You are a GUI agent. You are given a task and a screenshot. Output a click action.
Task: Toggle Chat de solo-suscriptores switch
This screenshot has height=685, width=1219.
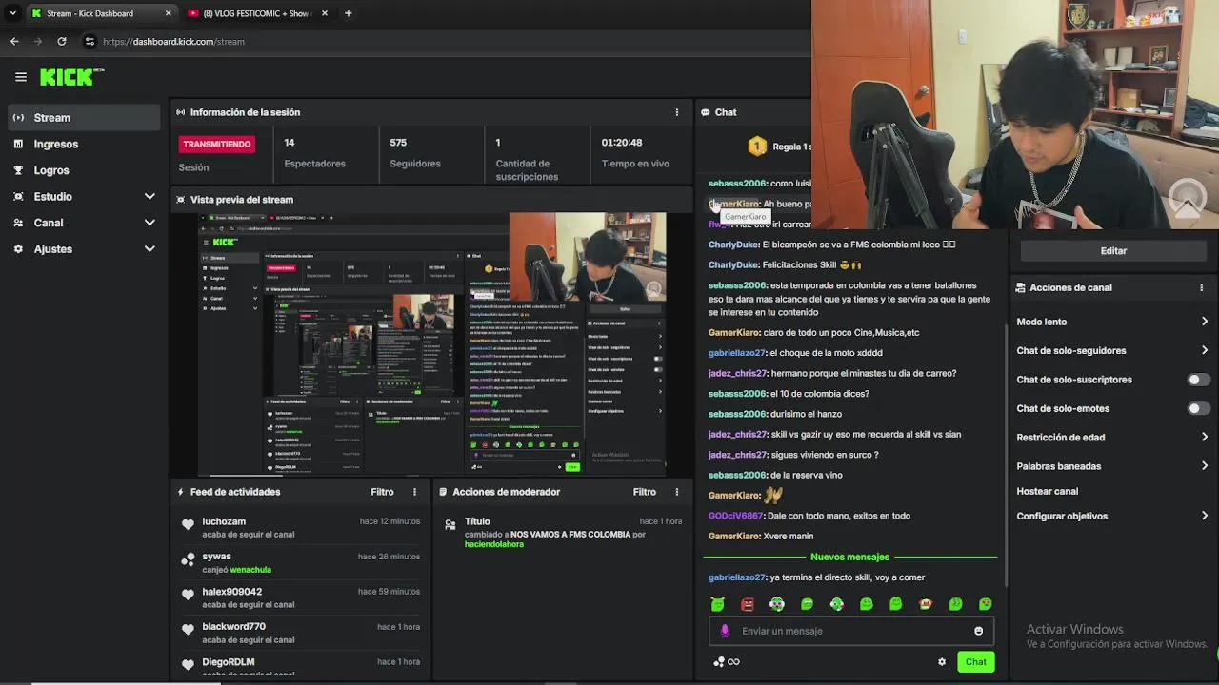point(1199,380)
